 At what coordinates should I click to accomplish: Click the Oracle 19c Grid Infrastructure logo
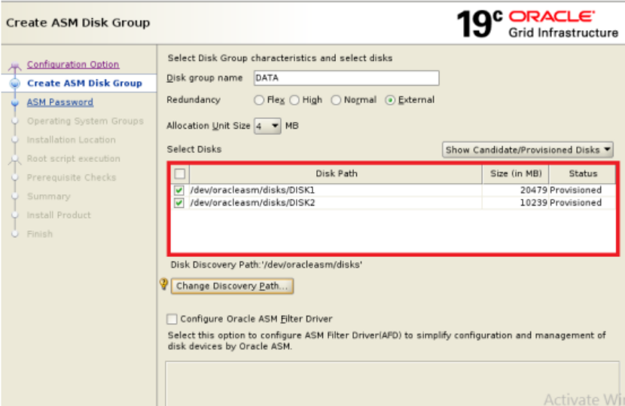(x=537, y=24)
